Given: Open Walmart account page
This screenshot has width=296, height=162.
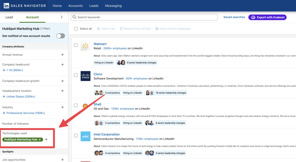Looking at the screenshot, I should [100, 44].
